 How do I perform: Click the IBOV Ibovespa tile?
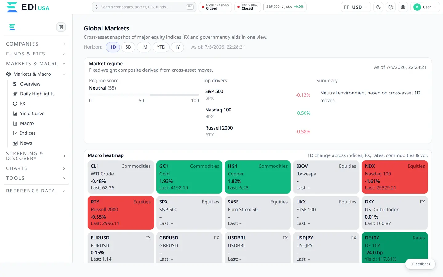click(x=326, y=177)
